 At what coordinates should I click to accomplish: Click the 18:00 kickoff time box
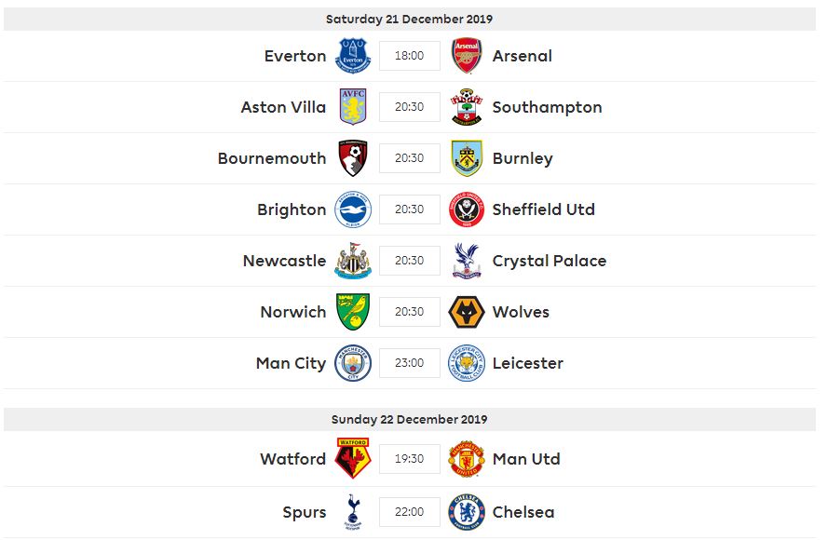tap(409, 56)
